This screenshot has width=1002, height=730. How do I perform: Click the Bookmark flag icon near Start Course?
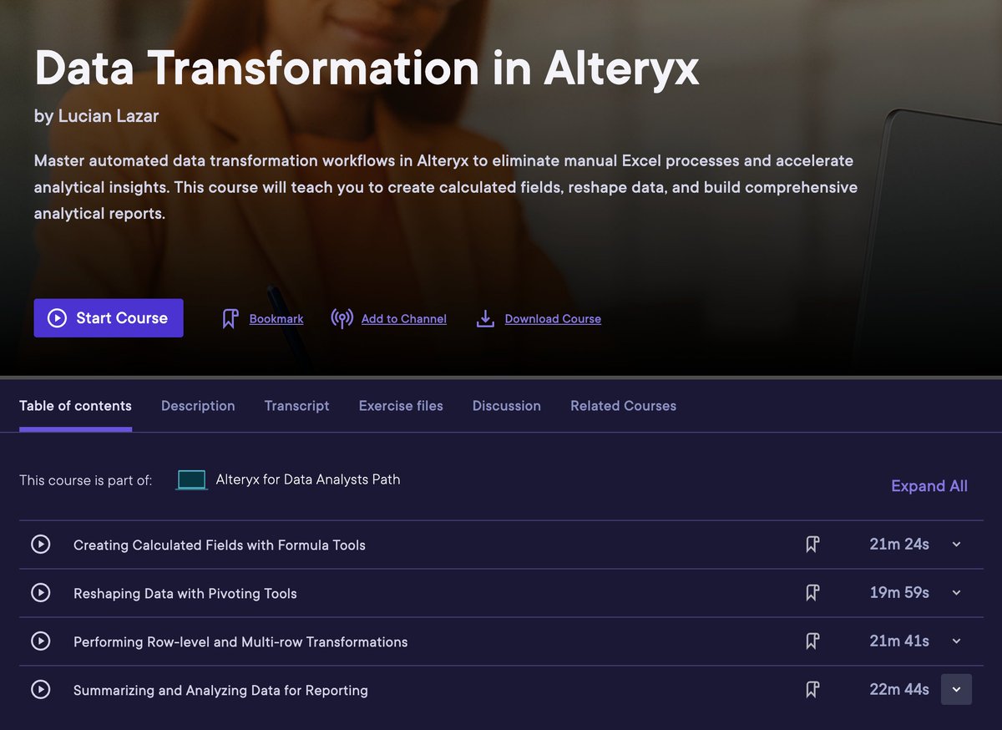(230, 318)
